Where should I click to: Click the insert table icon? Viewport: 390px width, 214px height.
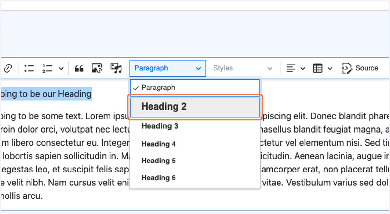point(318,68)
